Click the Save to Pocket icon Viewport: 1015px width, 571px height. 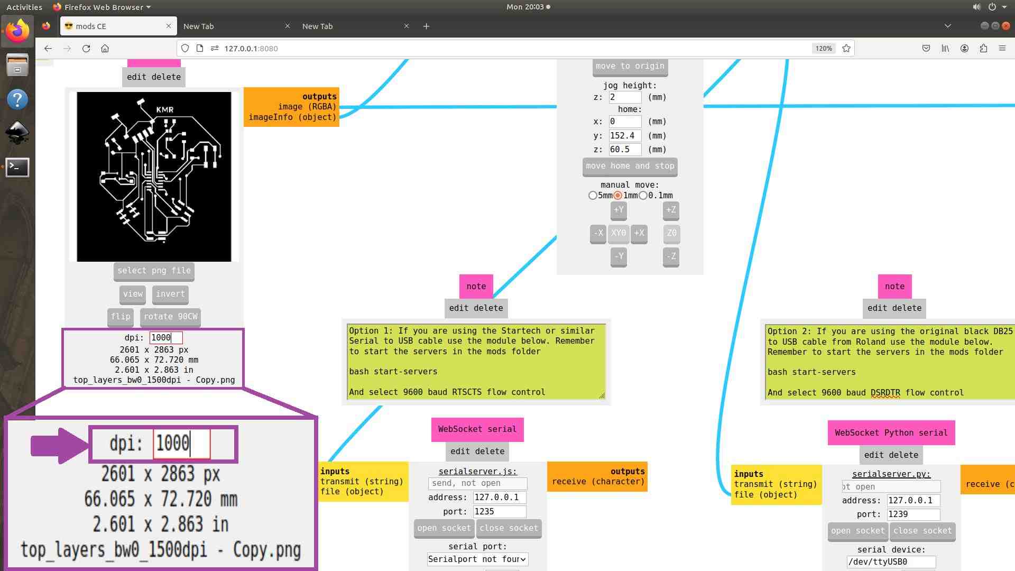point(926,49)
